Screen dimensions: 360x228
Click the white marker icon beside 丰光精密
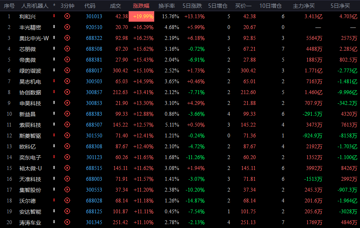(x=54, y=27)
